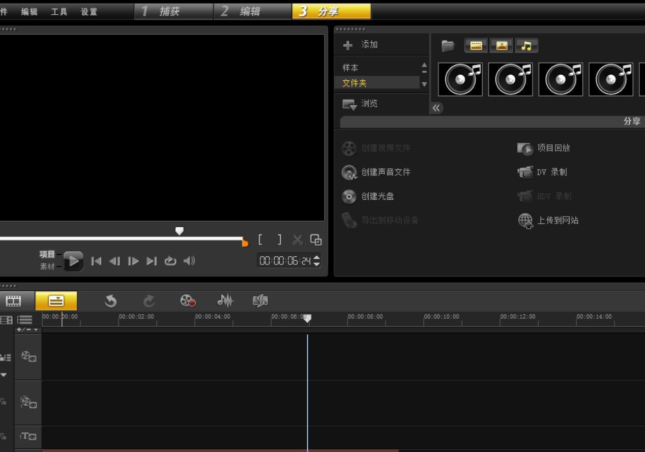The height and width of the screenshot is (452, 645).
Task: Open the sound mixer
Action: click(x=224, y=302)
